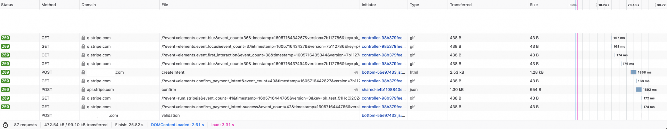Sort requests by the Size column
Viewport: 667px width, 129px height.
coord(547,4)
